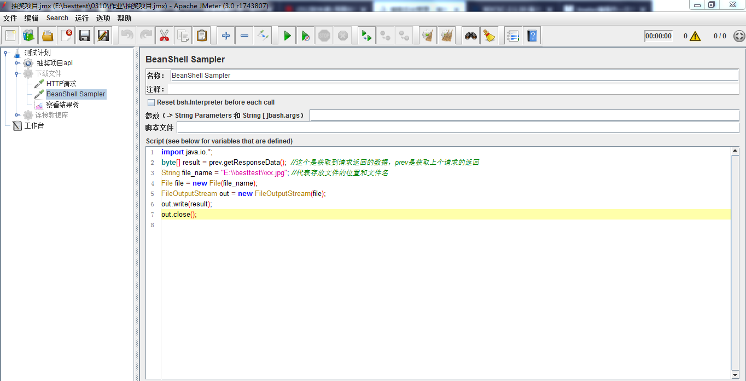The image size is (746, 381).
Task: Click Start no pauses icon
Action: pyautogui.click(x=306, y=36)
